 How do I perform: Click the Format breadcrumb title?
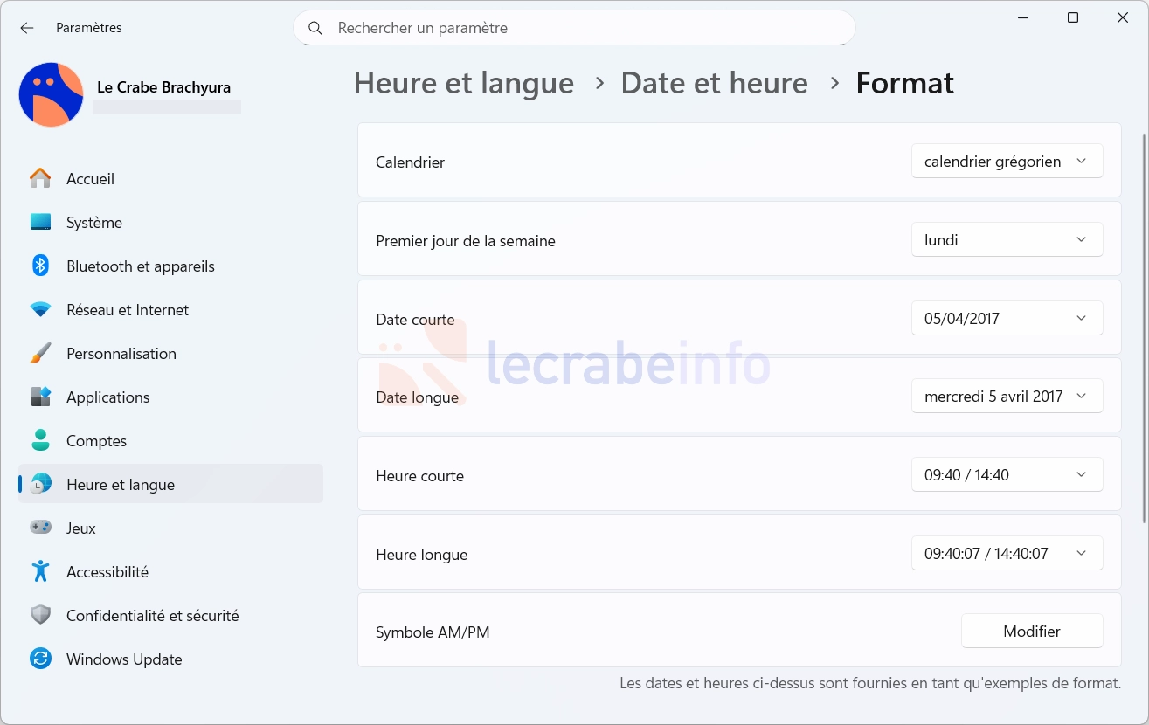tap(904, 83)
